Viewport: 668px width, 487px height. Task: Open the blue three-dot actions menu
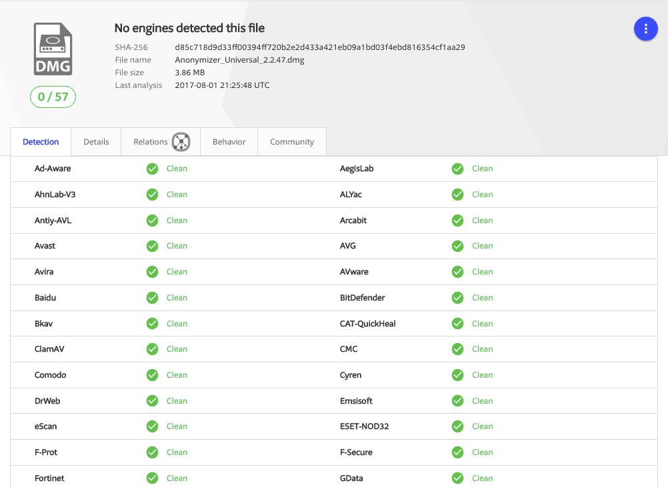click(x=645, y=29)
